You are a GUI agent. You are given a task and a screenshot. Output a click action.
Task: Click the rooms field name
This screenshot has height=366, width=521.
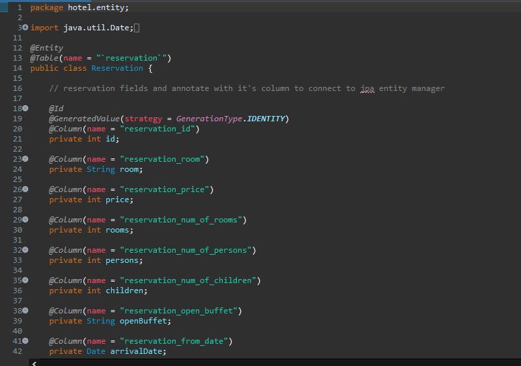coord(117,230)
